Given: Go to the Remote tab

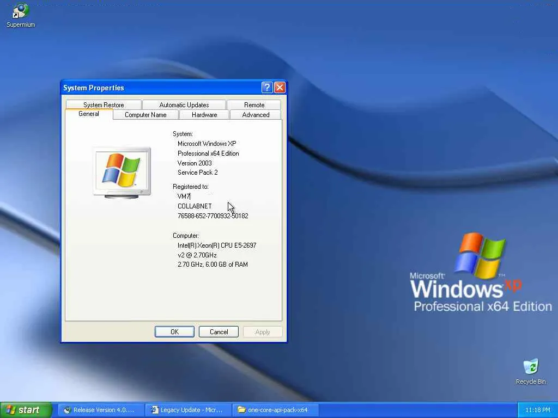Looking at the screenshot, I should pos(254,105).
